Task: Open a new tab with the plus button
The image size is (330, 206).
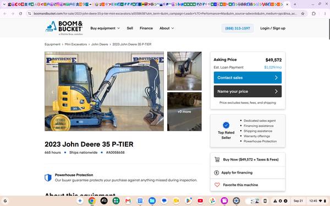Action: coord(295,4)
